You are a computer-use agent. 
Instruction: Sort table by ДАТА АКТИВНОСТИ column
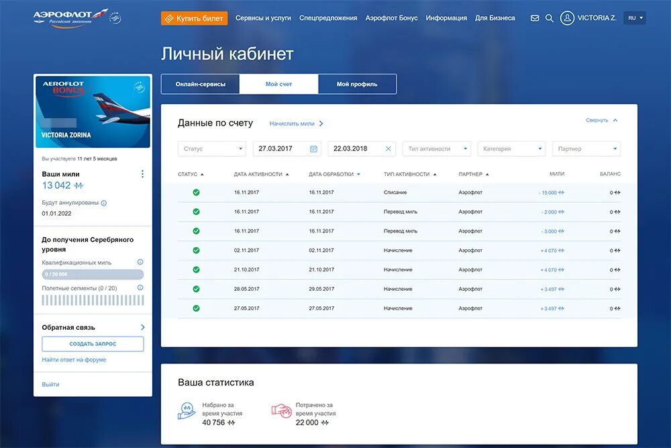tap(261, 175)
